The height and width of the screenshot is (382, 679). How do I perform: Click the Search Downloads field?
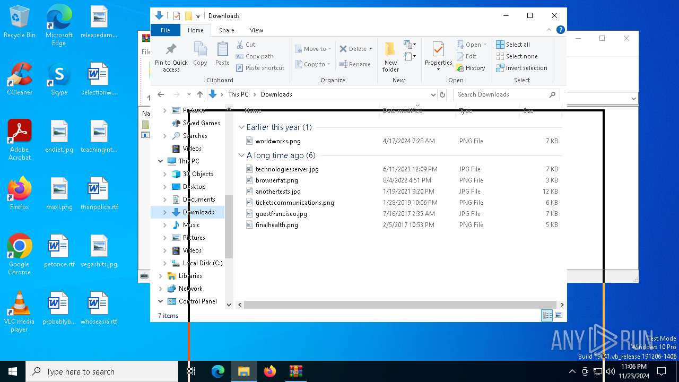507,94
